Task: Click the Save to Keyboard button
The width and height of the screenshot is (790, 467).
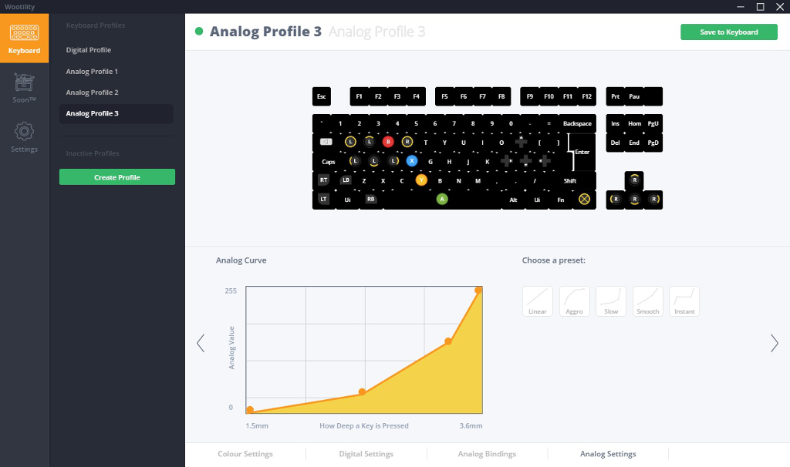Action: click(x=728, y=32)
